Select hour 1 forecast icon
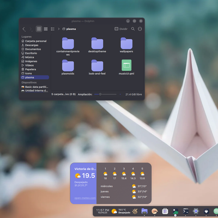This screenshot has width=218, height=218. (x=105, y=174)
